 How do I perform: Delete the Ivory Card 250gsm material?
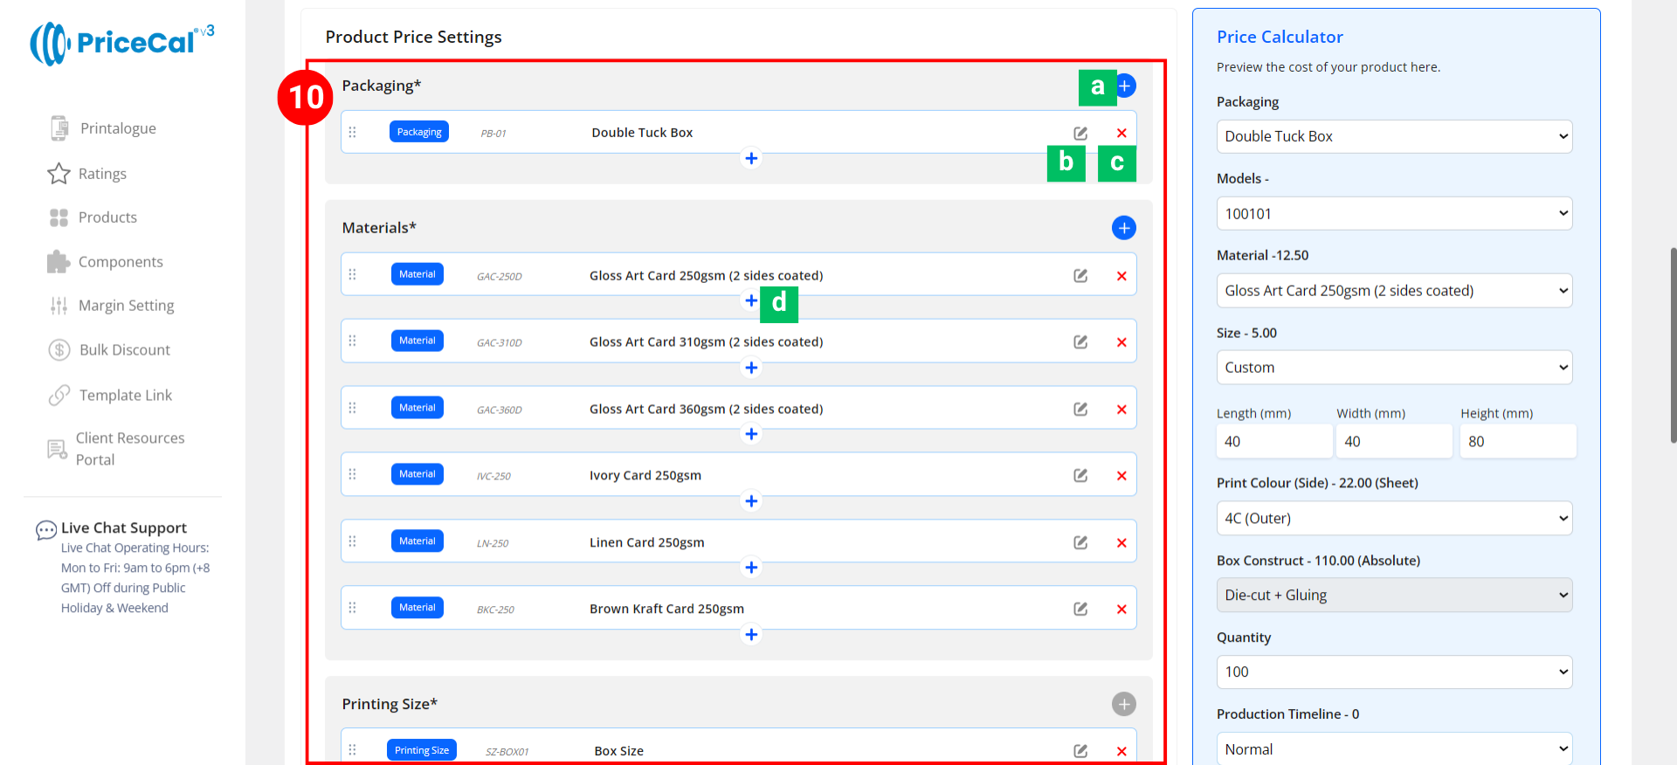pos(1121,476)
